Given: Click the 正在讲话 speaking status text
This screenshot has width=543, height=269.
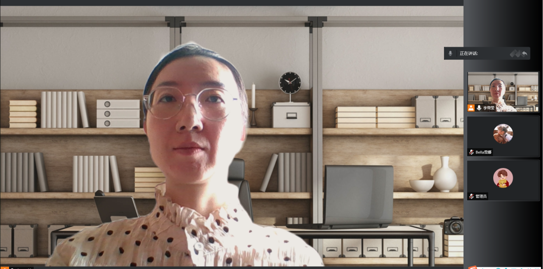Looking at the screenshot, I should point(469,53).
